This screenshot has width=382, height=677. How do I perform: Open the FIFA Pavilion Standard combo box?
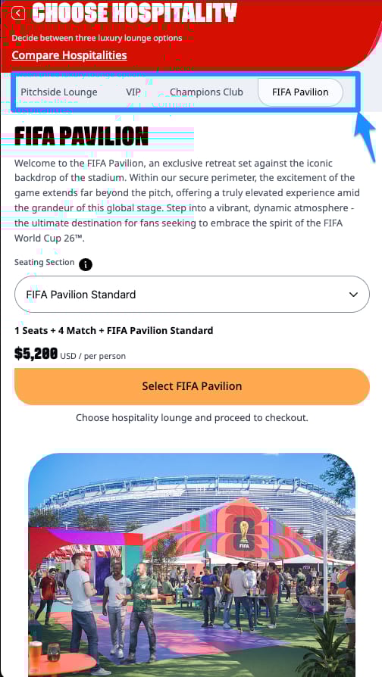[192, 295]
